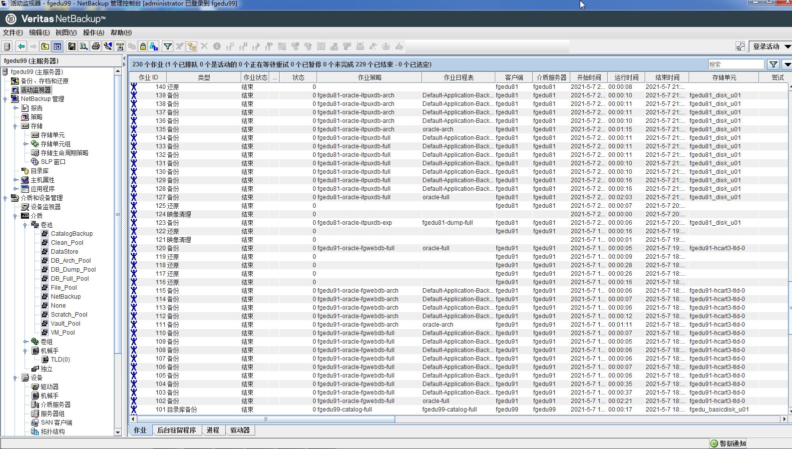Select CatalogBackup volume pool
Viewport: 792px width, 449px height.
point(71,234)
